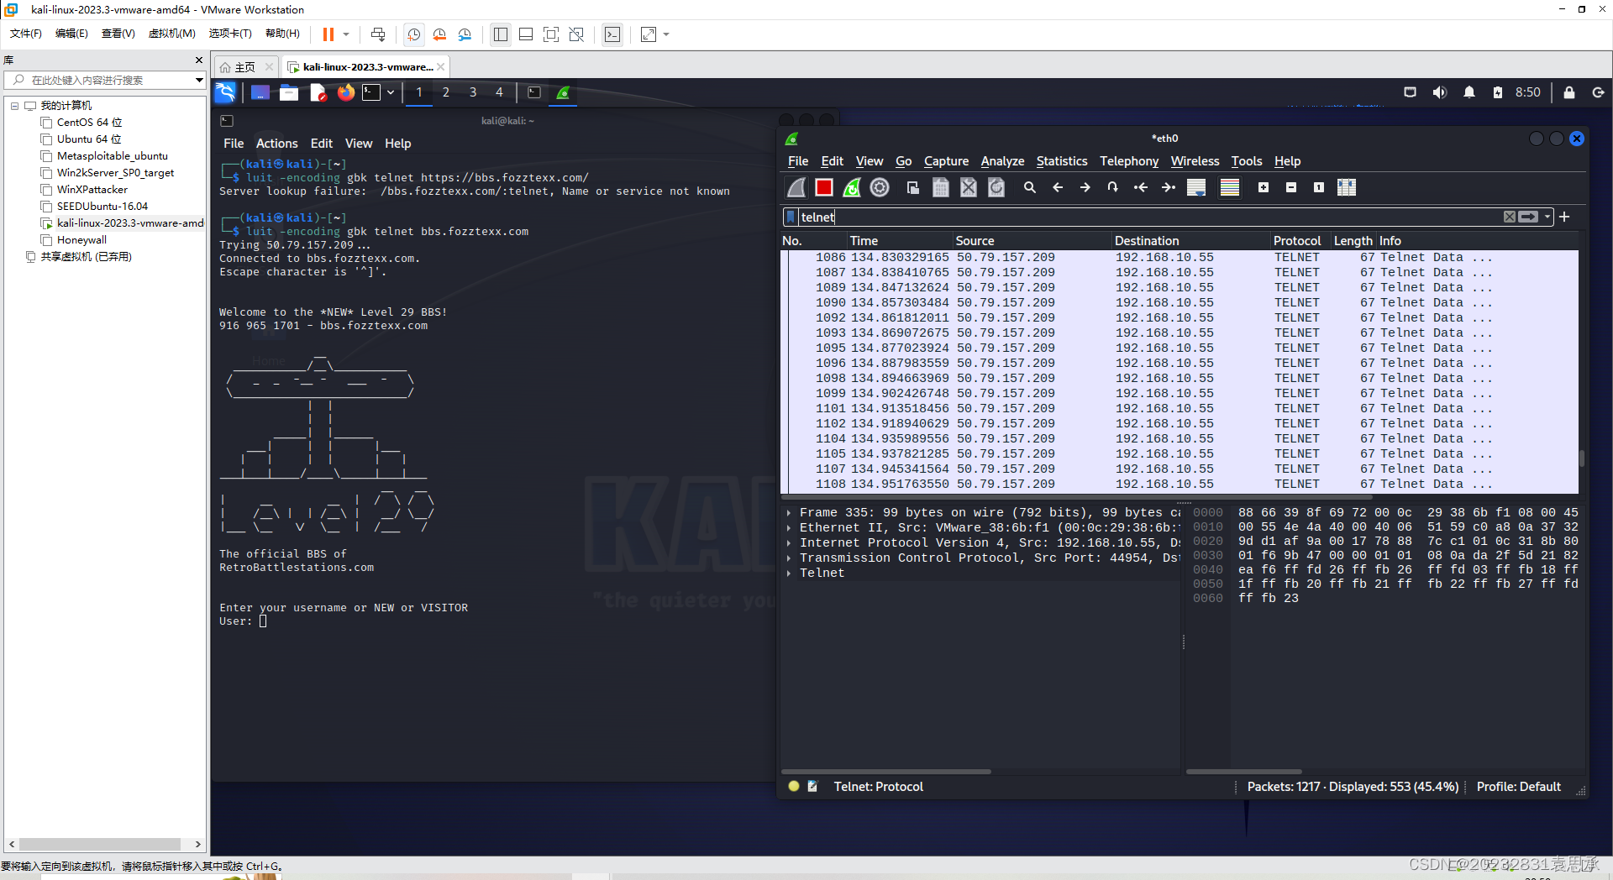
Task: Select packet number 1104 row
Action: 1180,439
